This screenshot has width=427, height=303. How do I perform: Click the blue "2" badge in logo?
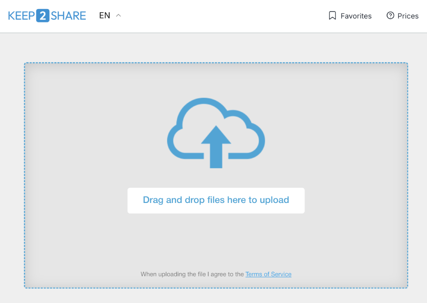click(43, 16)
